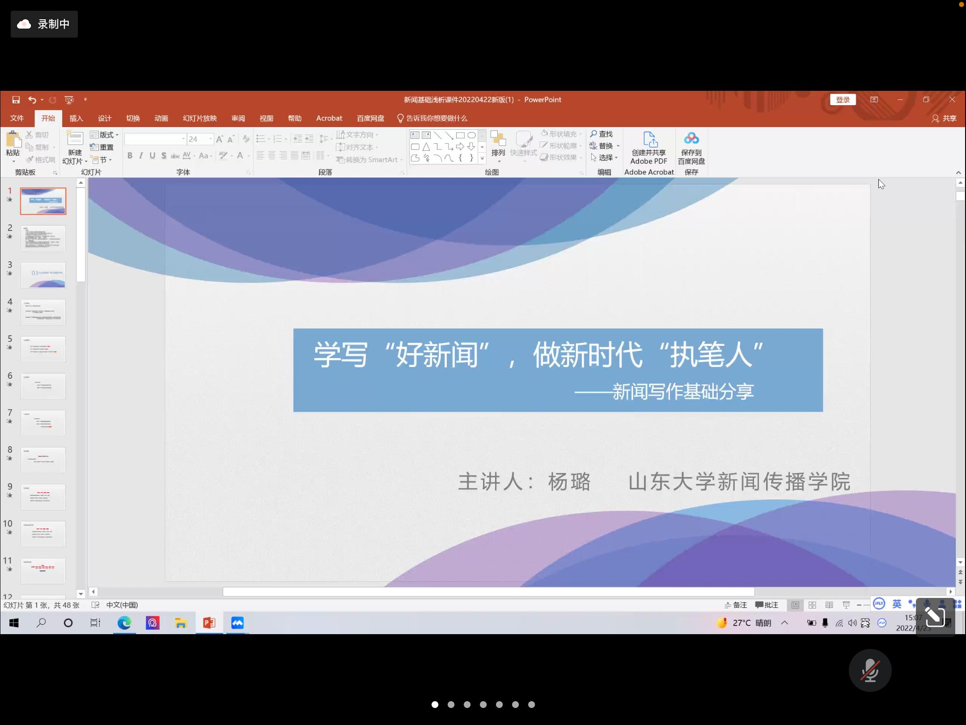Switch to Insert (插入) tab
This screenshot has height=725, width=966.
(76, 118)
